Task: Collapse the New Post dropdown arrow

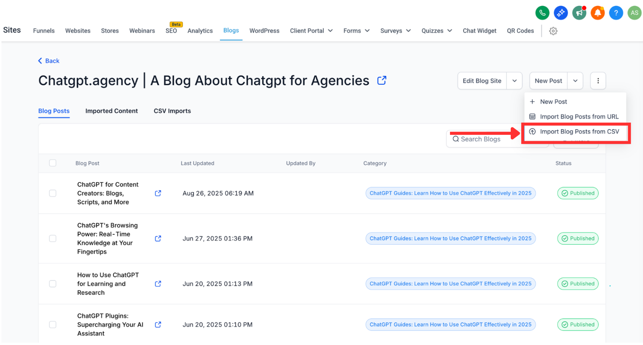Action: (575, 81)
